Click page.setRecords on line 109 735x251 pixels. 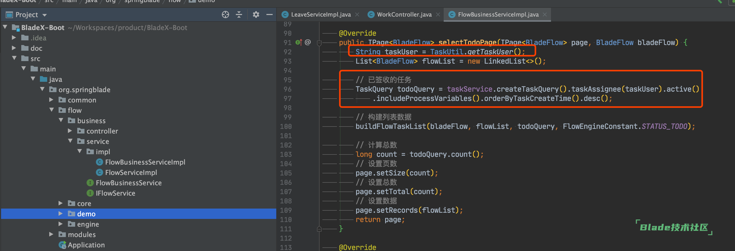point(386,210)
